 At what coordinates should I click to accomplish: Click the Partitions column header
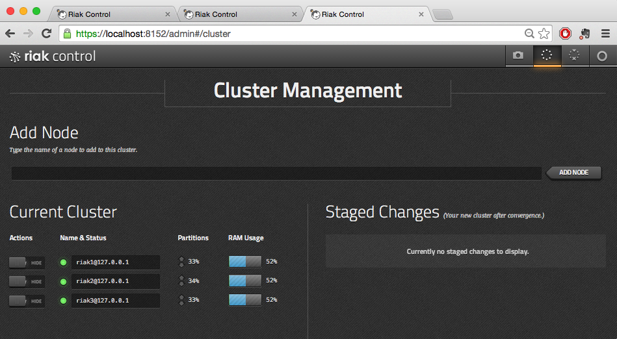pos(193,238)
